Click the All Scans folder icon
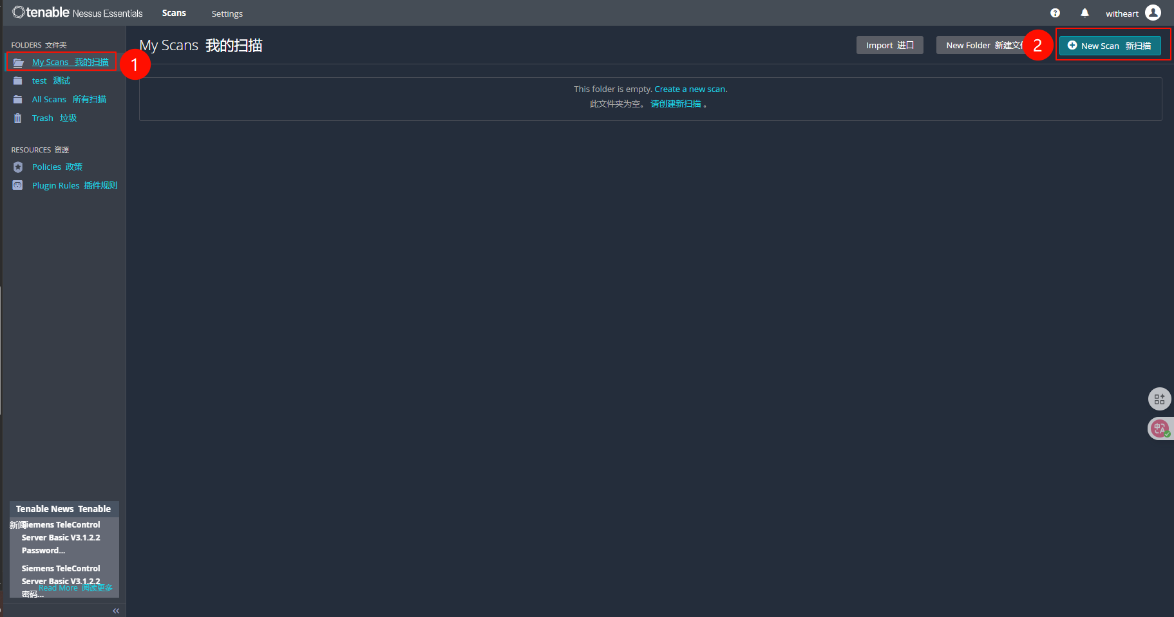This screenshot has height=617, width=1174. [18, 100]
